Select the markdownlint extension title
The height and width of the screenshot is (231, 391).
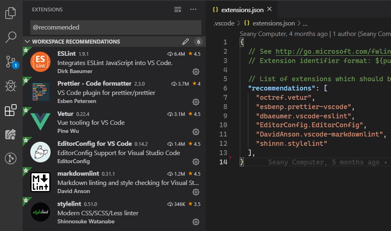(x=78, y=174)
